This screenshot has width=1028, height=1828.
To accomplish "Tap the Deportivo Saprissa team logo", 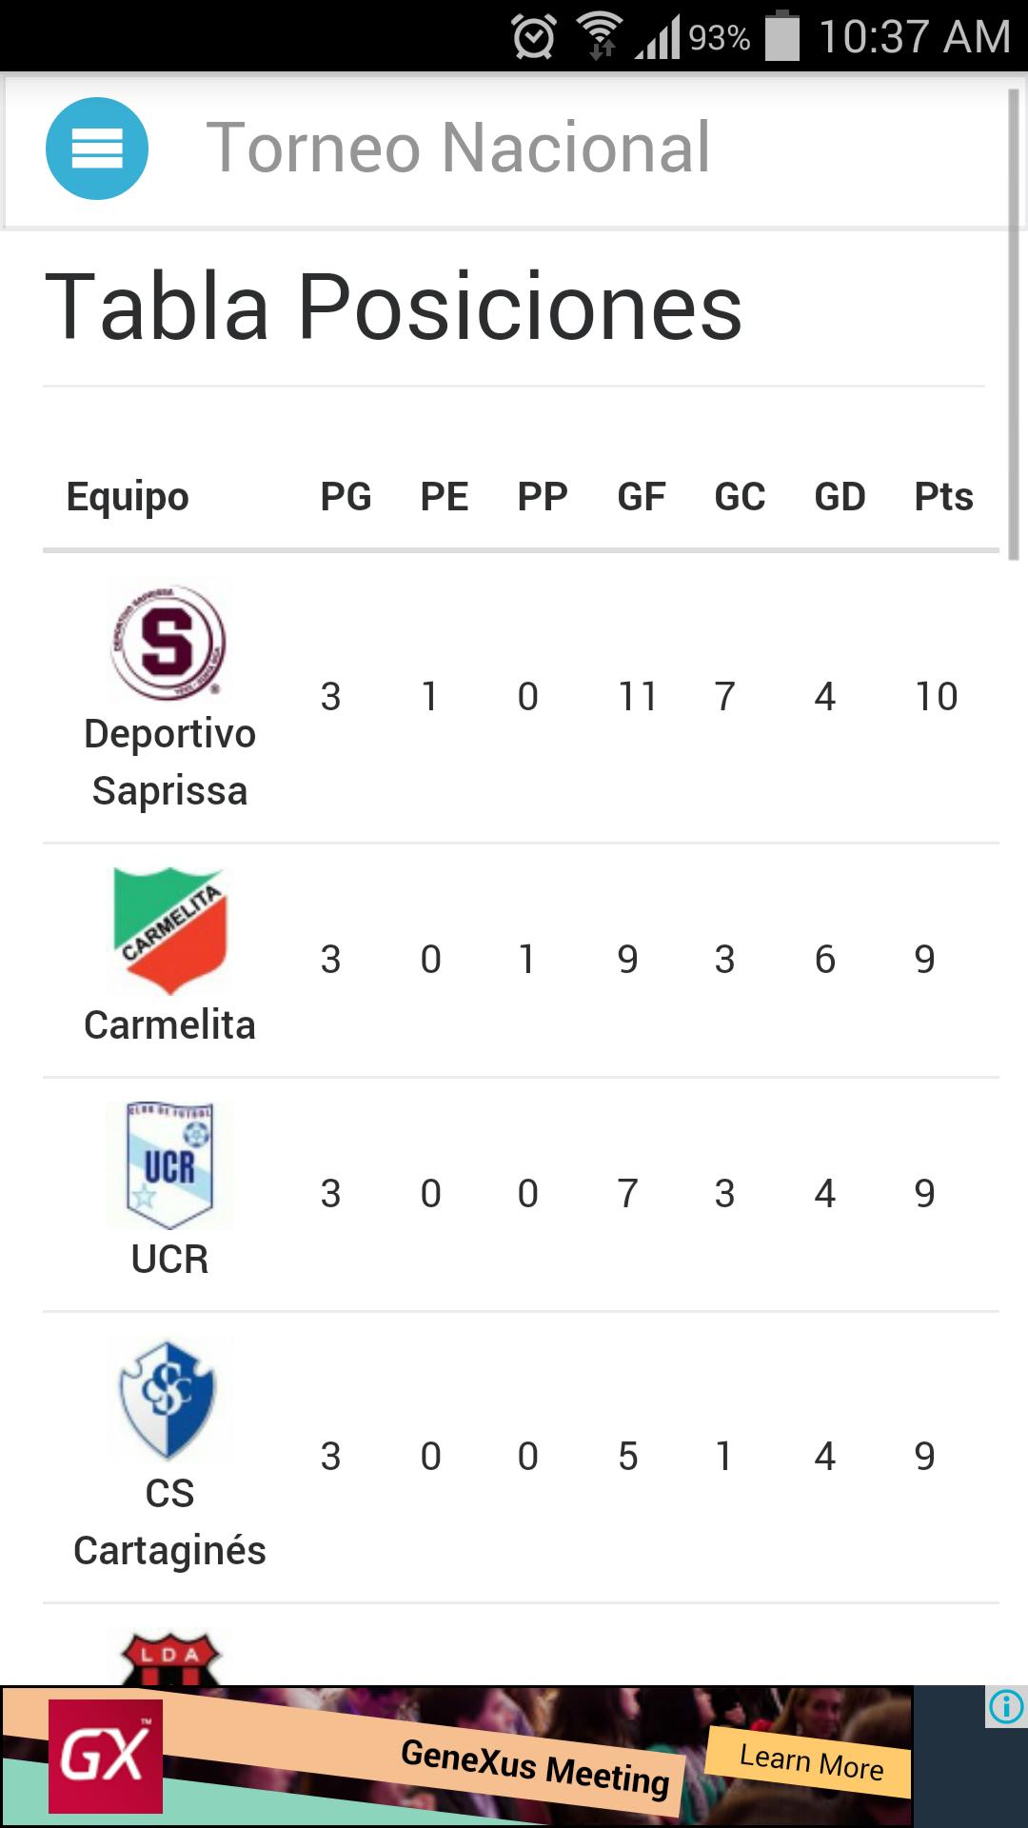I will click(168, 642).
